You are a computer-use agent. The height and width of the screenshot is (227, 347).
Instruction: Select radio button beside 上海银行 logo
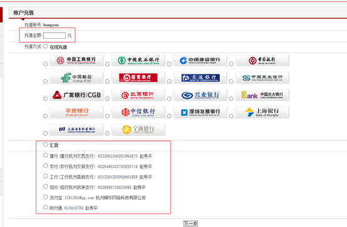tap(231, 116)
